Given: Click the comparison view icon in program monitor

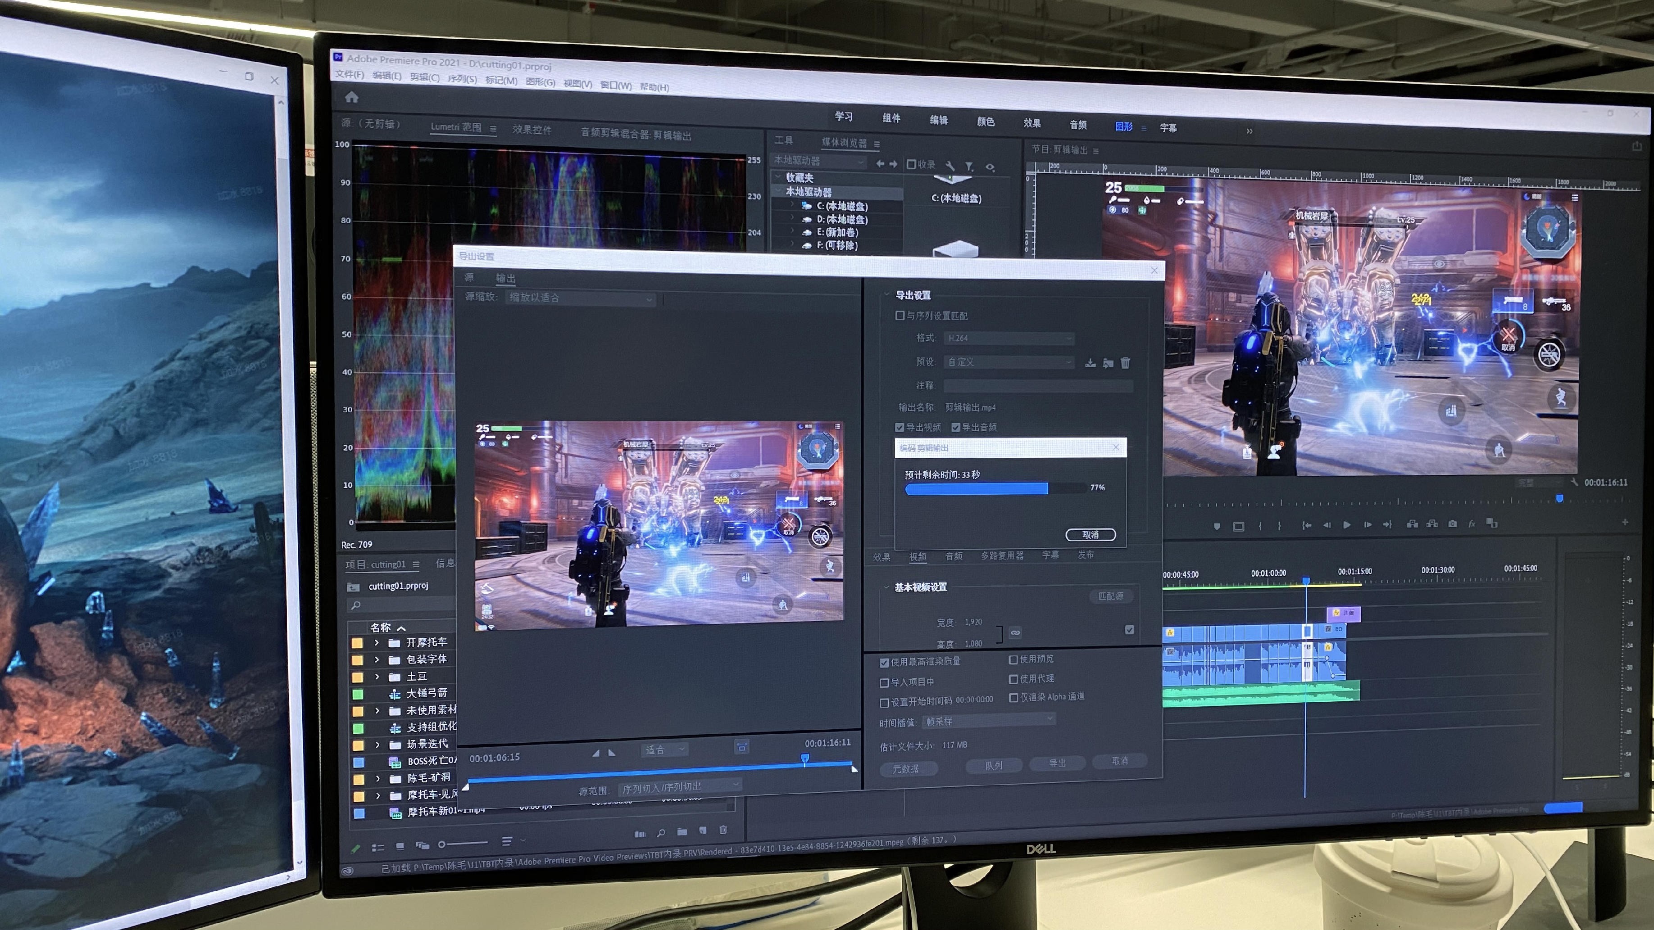Looking at the screenshot, I should click(1492, 524).
